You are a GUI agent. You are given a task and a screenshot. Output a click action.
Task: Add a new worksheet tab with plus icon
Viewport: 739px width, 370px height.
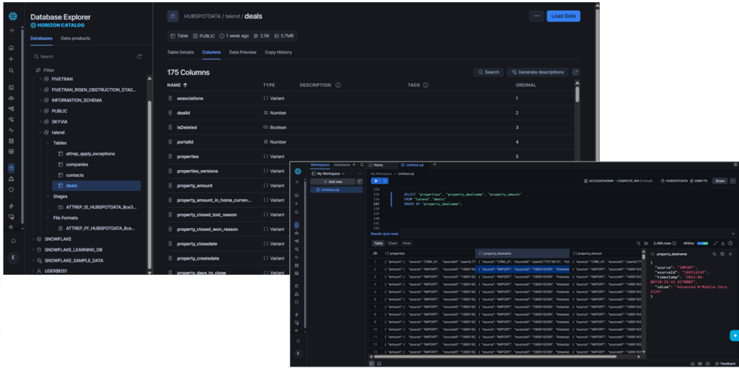434,164
